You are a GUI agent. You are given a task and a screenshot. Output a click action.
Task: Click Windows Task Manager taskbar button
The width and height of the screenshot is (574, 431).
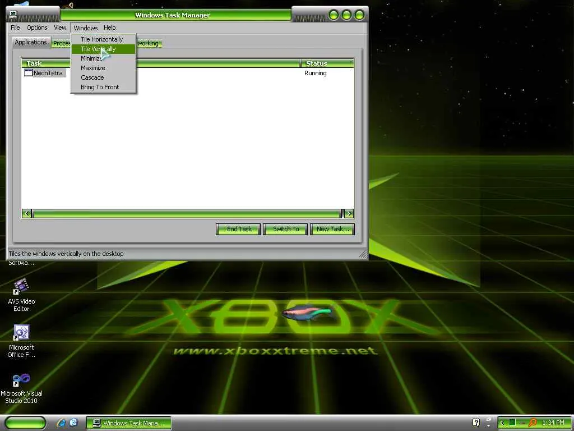pos(129,423)
